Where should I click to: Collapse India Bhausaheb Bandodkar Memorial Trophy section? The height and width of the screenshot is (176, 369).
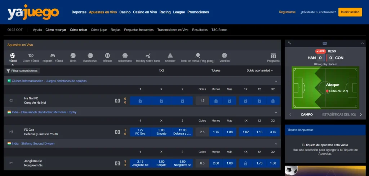276,112
